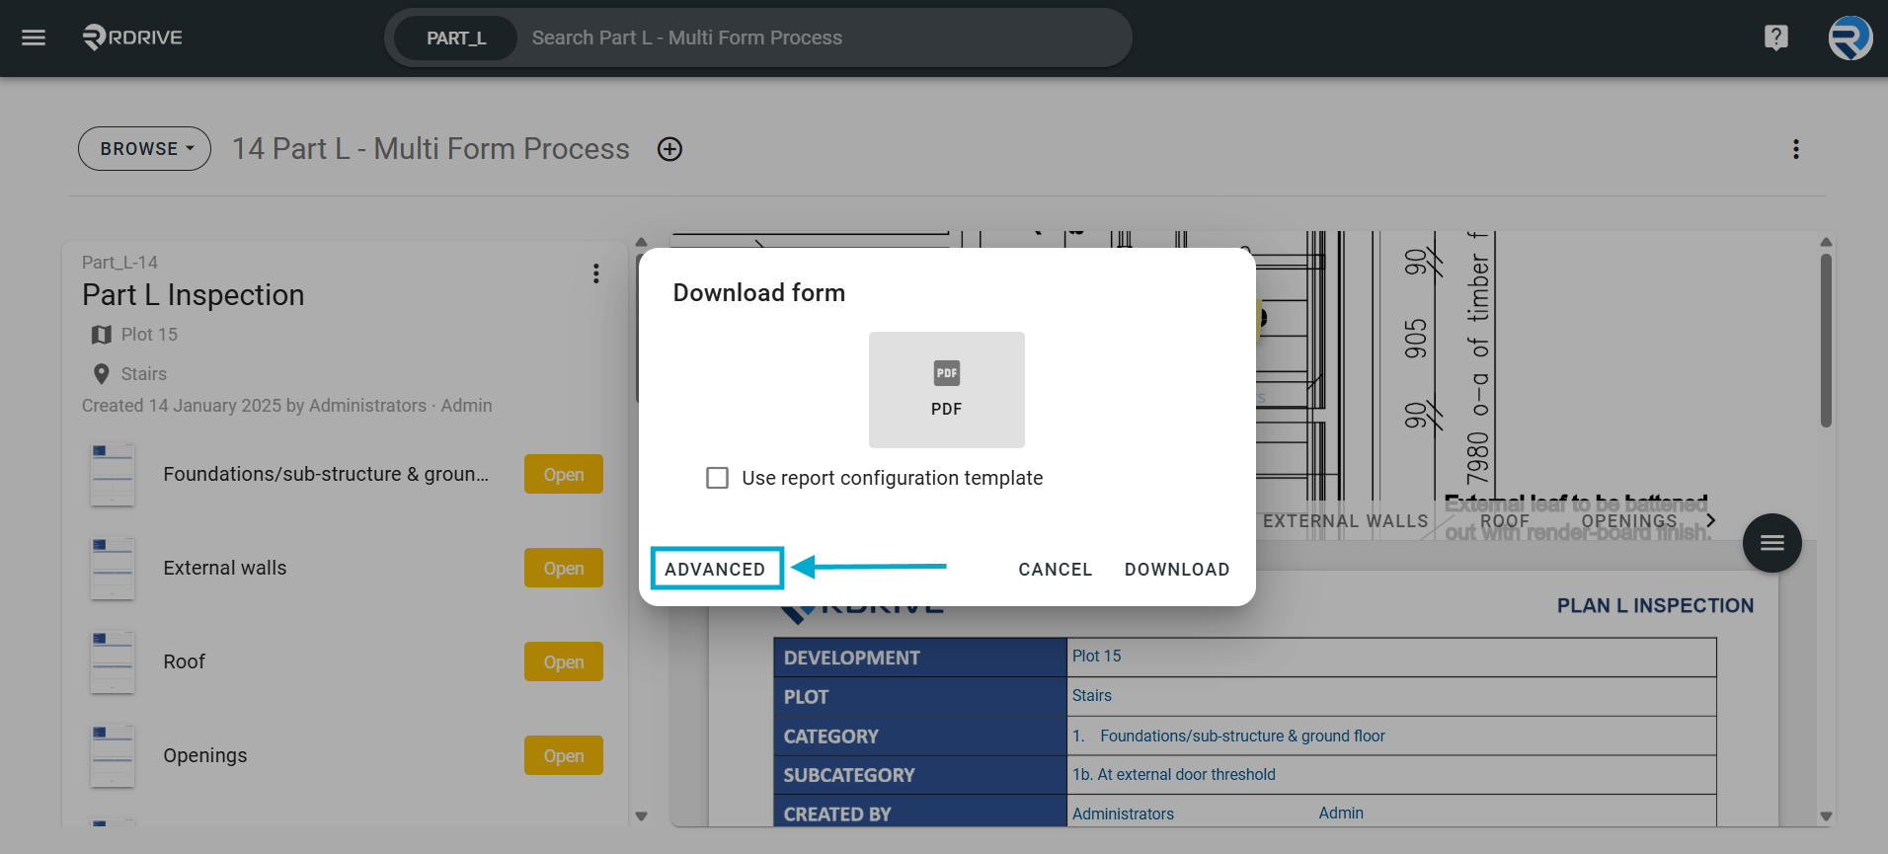Screen dimensions: 1888x854
Task: Click CANCEL in Download form dialog
Action: tap(1055, 570)
